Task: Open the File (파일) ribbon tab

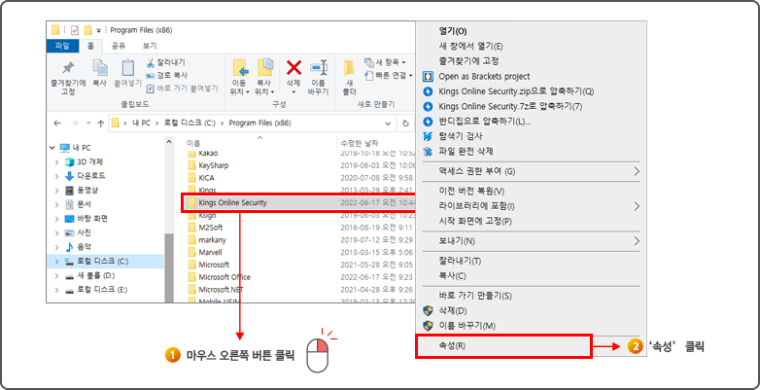Action: pyautogui.click(x=62, y=46)
